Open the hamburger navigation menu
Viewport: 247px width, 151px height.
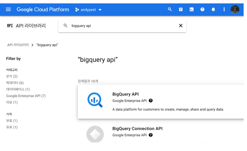[x=8, y=9]
